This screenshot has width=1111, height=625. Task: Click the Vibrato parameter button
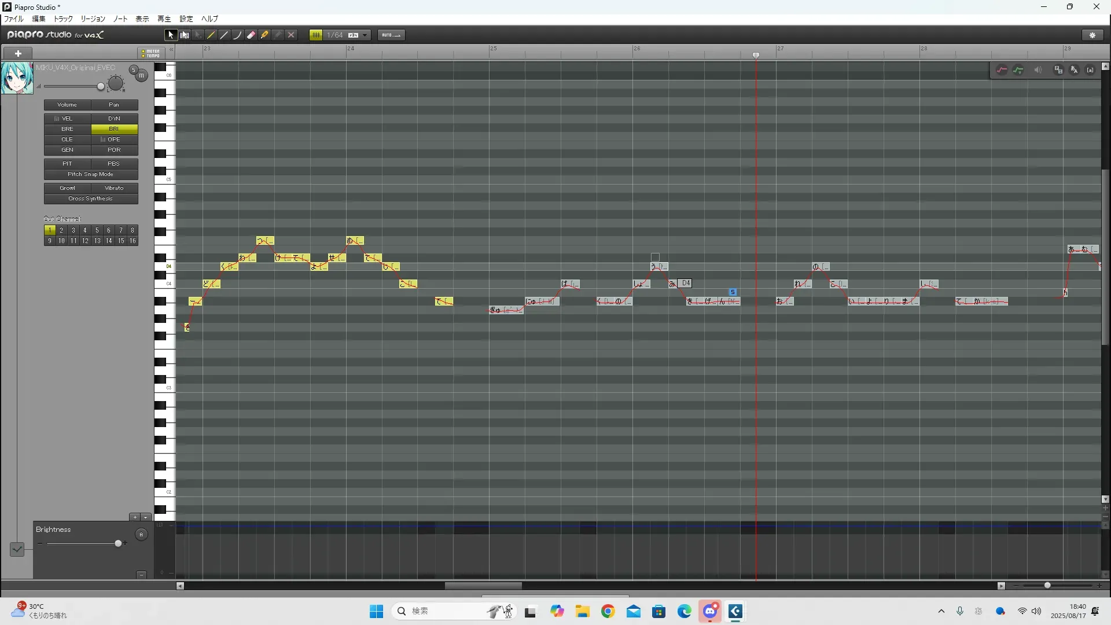point(114,188)
